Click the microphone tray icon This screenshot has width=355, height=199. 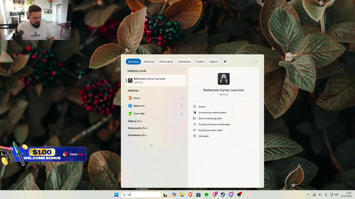pos(326,195)
